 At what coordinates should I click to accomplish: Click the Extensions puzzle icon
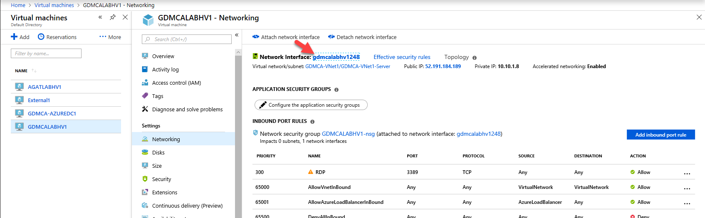[x=145, y=192]
